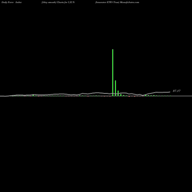Click the 37.17 value label
The height and width of the screenshot is (192, 192).
(177, 91)
